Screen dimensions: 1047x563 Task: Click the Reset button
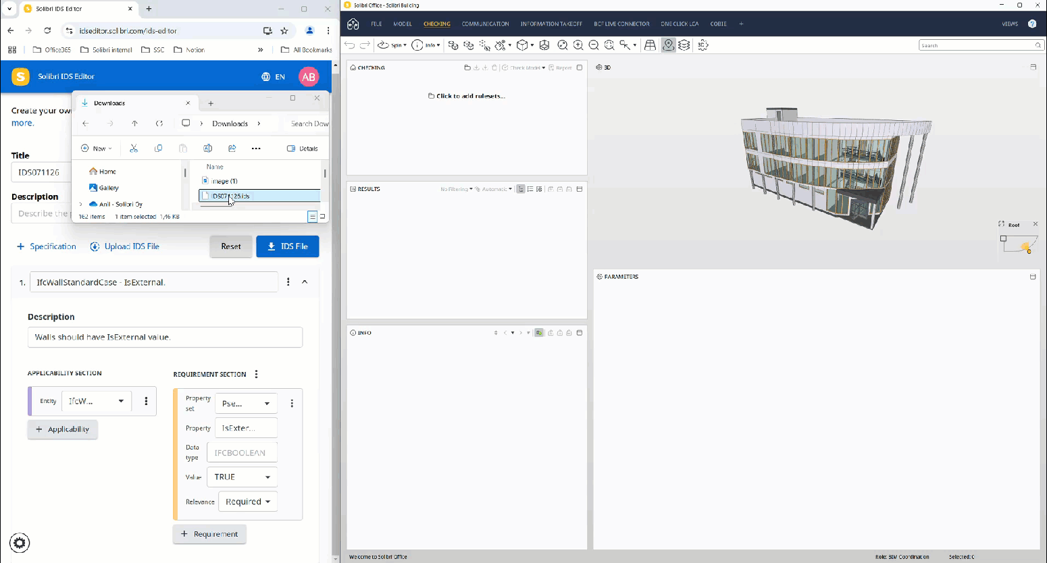pyautogui.click(x=230, y=246)
